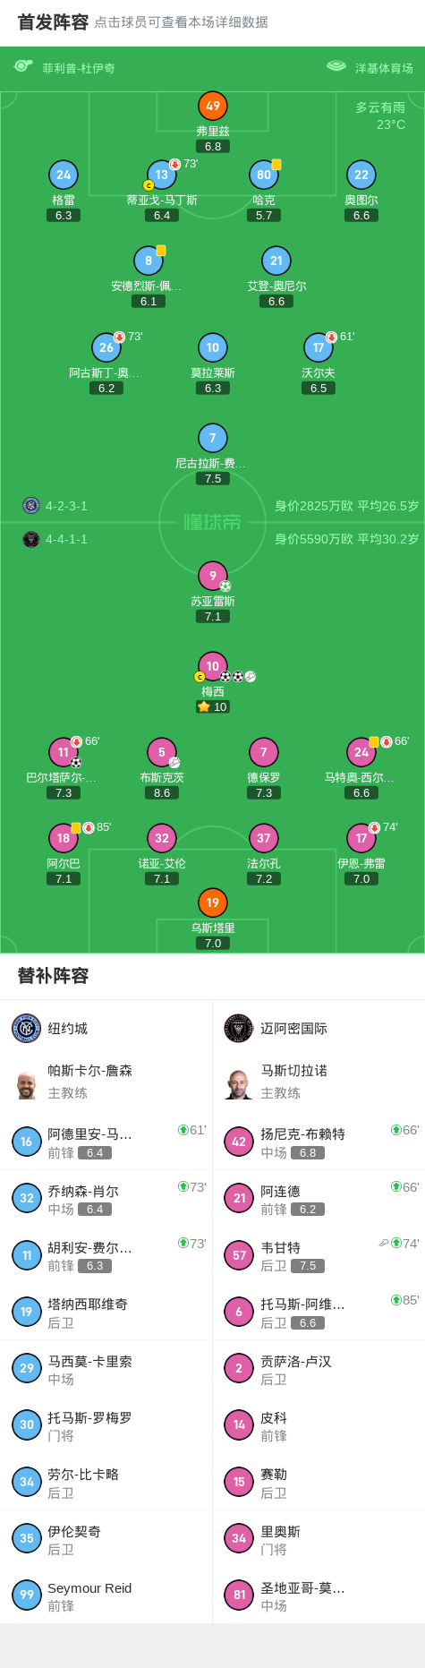Select 尼古拉斯 number 7 midfielder icon

click(x=213, y=438)
